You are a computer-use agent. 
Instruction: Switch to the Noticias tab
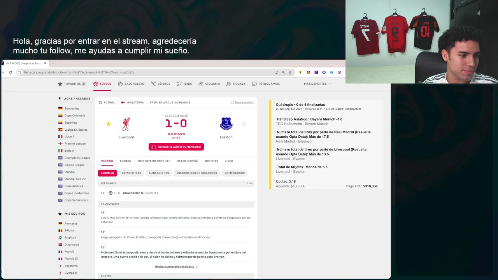211,161
